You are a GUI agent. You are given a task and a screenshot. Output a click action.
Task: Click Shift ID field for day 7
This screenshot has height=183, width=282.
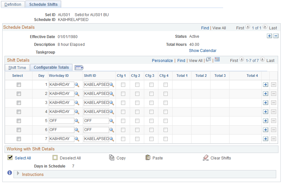[96, 139]
